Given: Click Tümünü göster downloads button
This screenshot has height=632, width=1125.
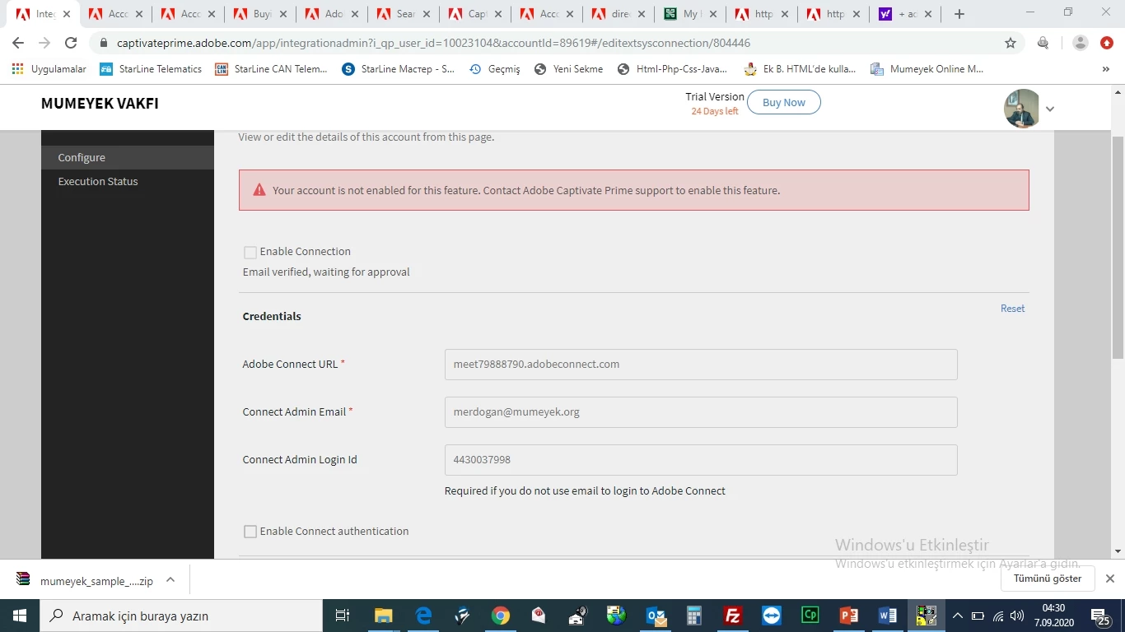Looking at the screenshot, I should (1048, 579).
